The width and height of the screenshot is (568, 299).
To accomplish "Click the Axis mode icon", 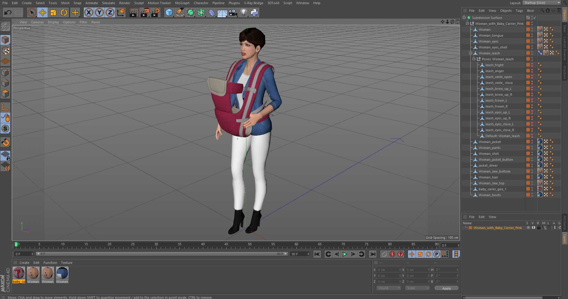I will click(5, 107).
